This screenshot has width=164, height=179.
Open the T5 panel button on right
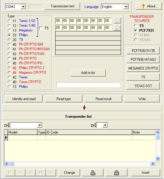pyautogui.click(x=143, y=77)
